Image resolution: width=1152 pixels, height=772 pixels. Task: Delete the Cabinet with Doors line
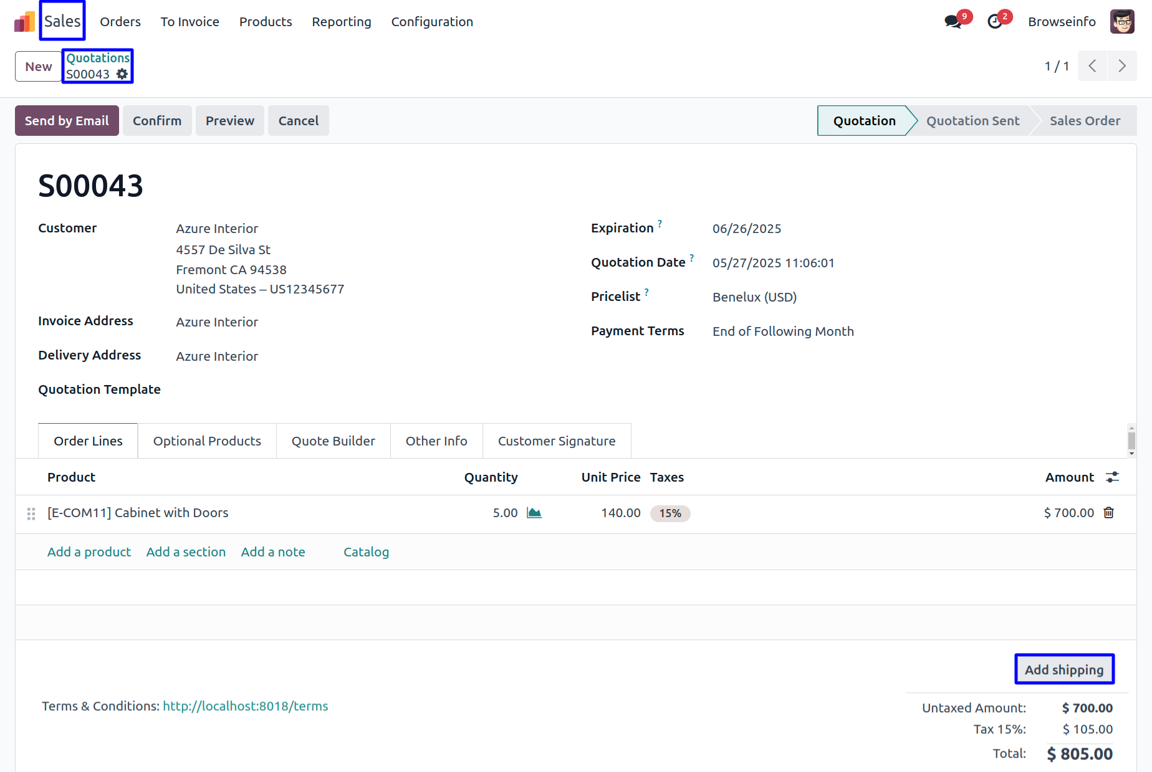pyautogui.click(x=1109, y=513)
